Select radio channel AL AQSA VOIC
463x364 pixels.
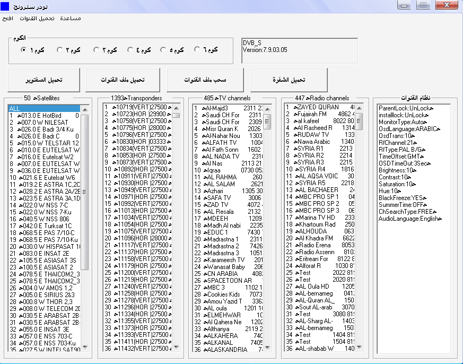pos(319,176)
